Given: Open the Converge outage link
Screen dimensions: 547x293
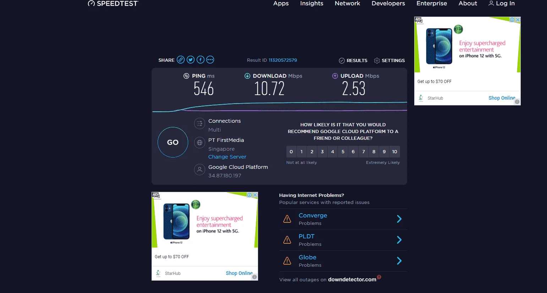Looking at the screenshot, I should 313,215.
